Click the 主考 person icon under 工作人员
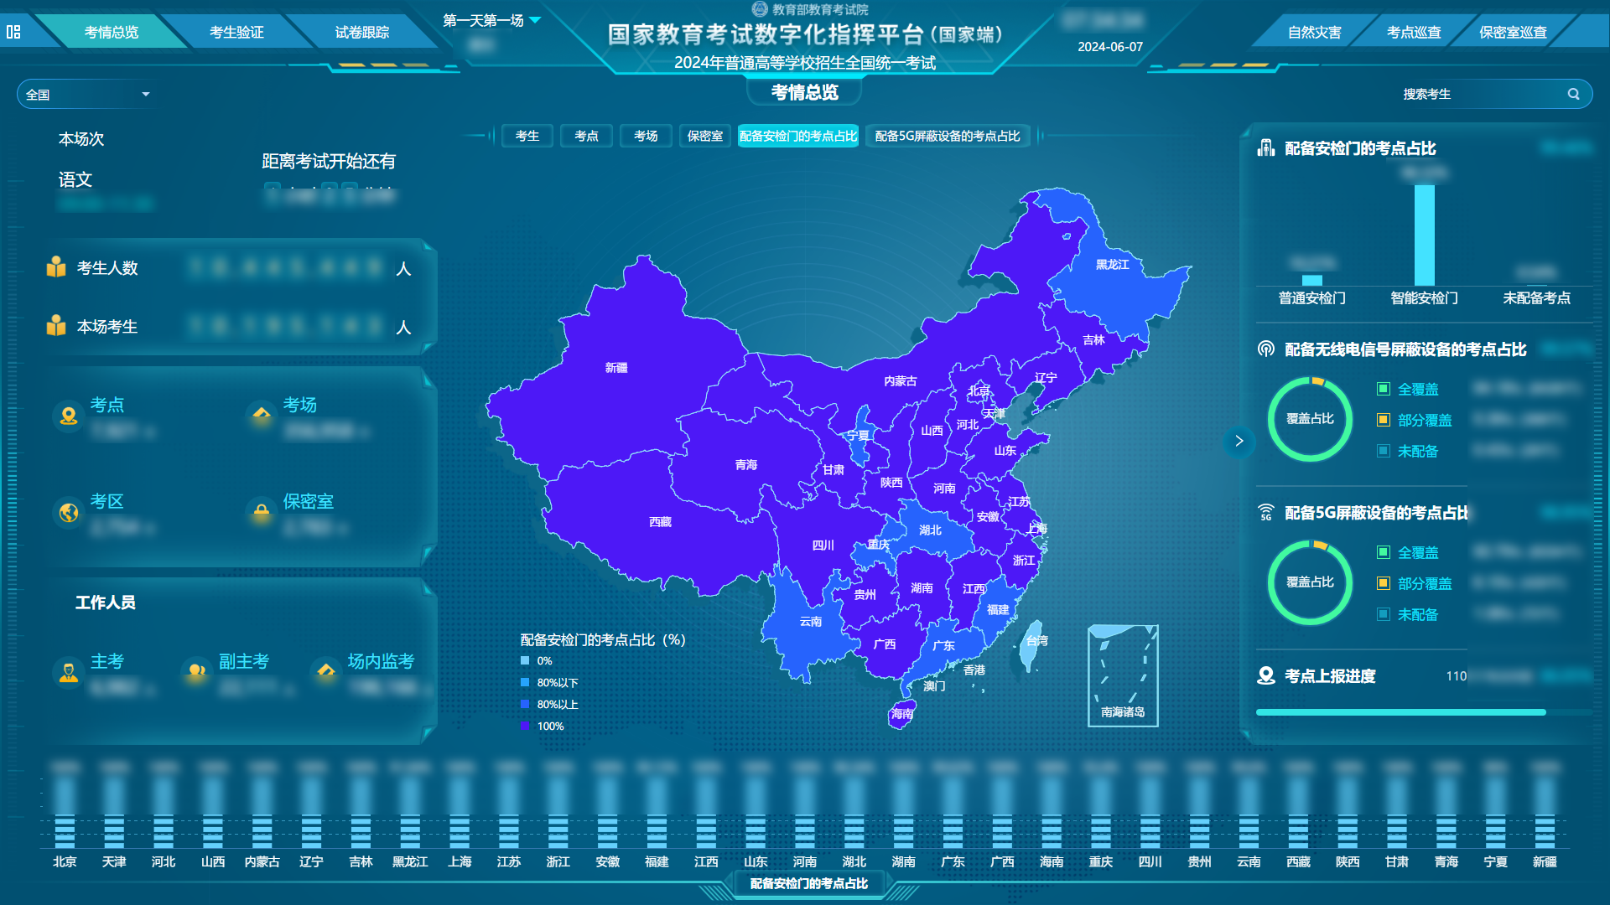This screenshot has width=1610, height=905. [x=69, y=673]
